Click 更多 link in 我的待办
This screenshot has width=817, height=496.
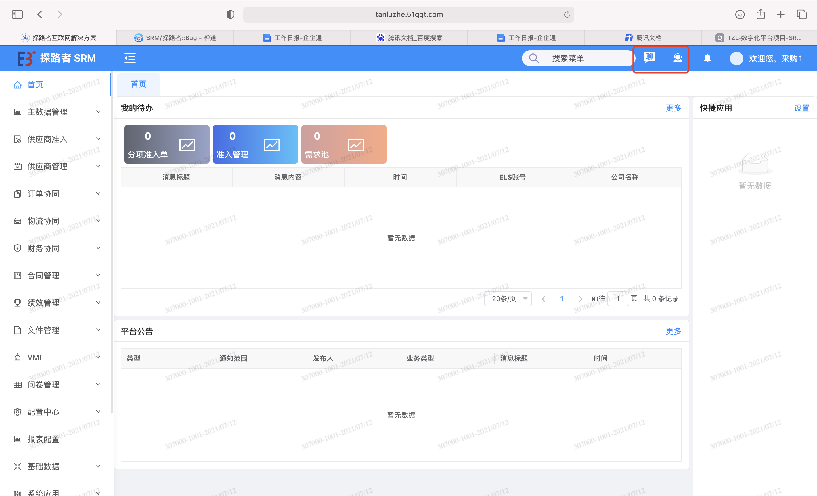click(673, 108)
